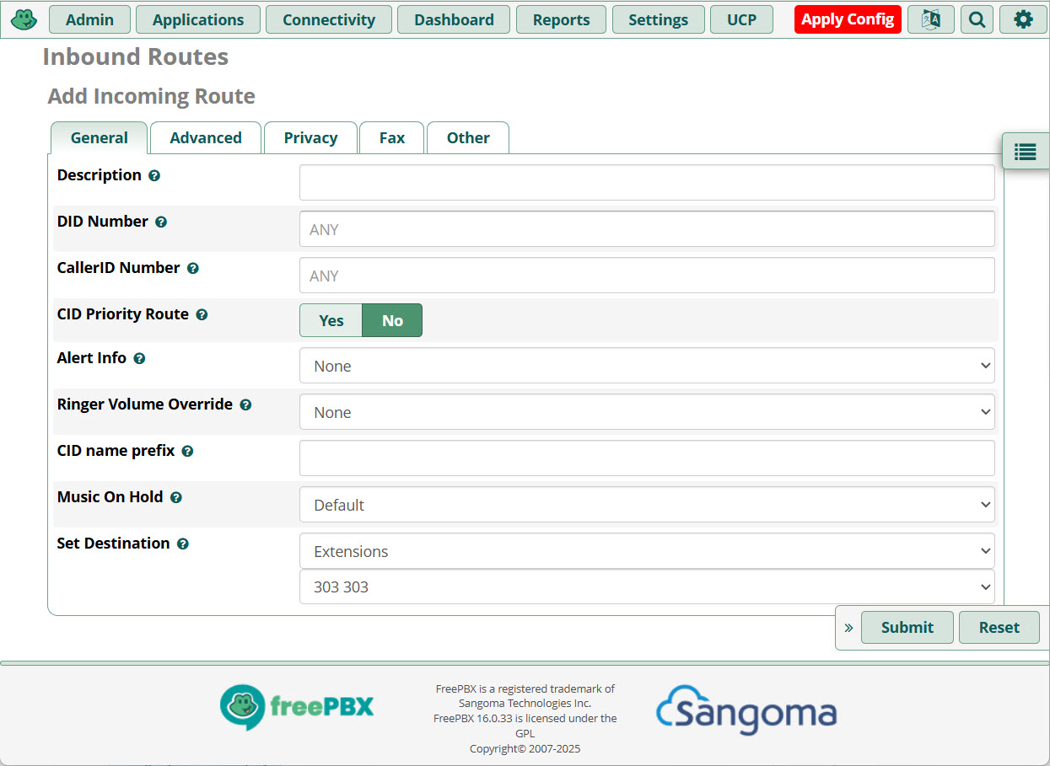Choose a different extension from 303 dropdown
This screenshot has width=1050, height=766.
pos(646,587)
